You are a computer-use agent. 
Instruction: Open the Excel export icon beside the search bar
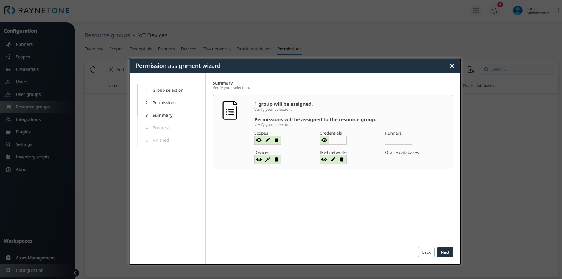(471, 69)
